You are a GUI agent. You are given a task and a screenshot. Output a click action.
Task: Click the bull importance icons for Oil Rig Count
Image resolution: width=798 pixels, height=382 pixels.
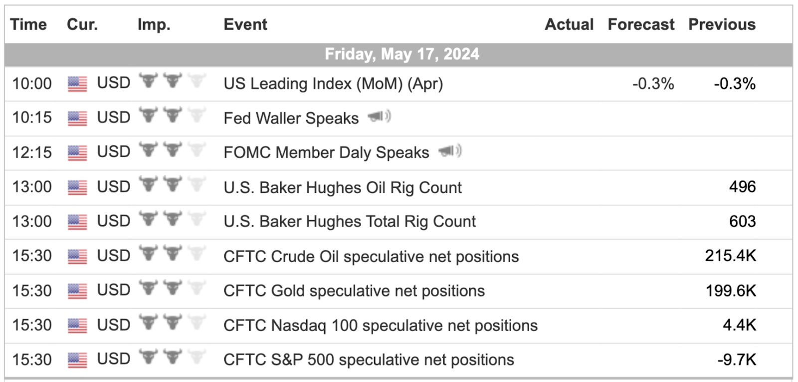[172, 184]
